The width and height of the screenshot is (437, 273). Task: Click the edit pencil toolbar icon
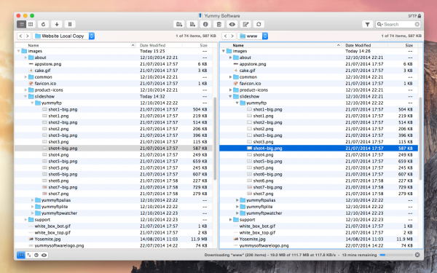pyautogui.click(x=245, y=24)
